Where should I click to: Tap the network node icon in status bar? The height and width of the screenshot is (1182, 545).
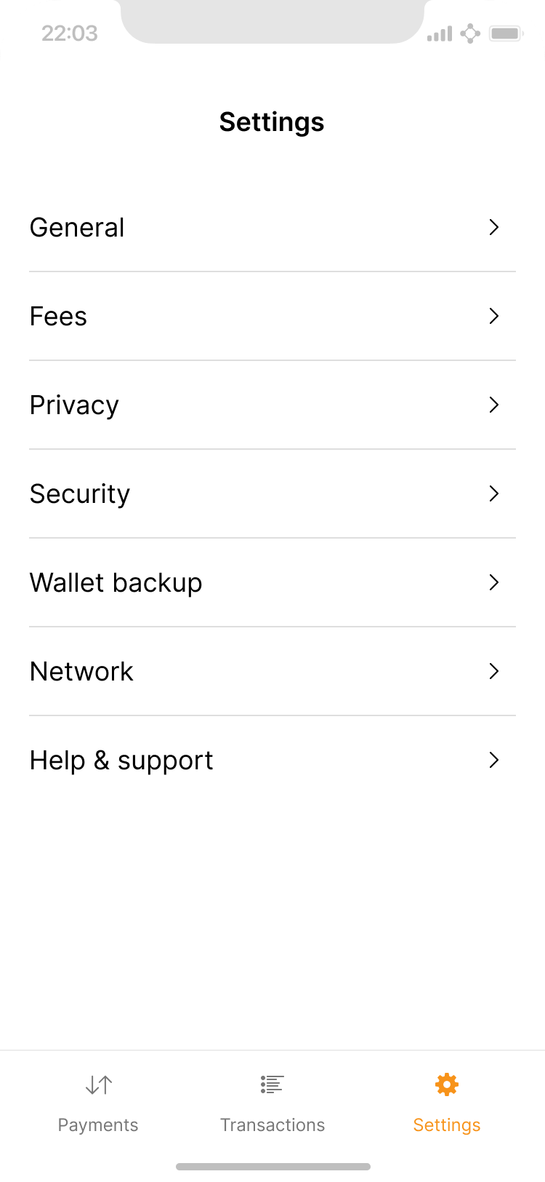pos(470,33)
